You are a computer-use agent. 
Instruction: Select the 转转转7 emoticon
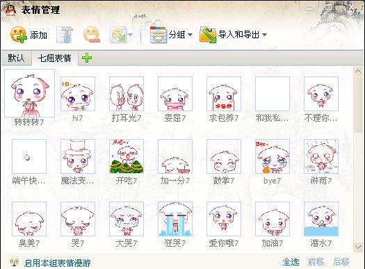[x=29, y=93]
